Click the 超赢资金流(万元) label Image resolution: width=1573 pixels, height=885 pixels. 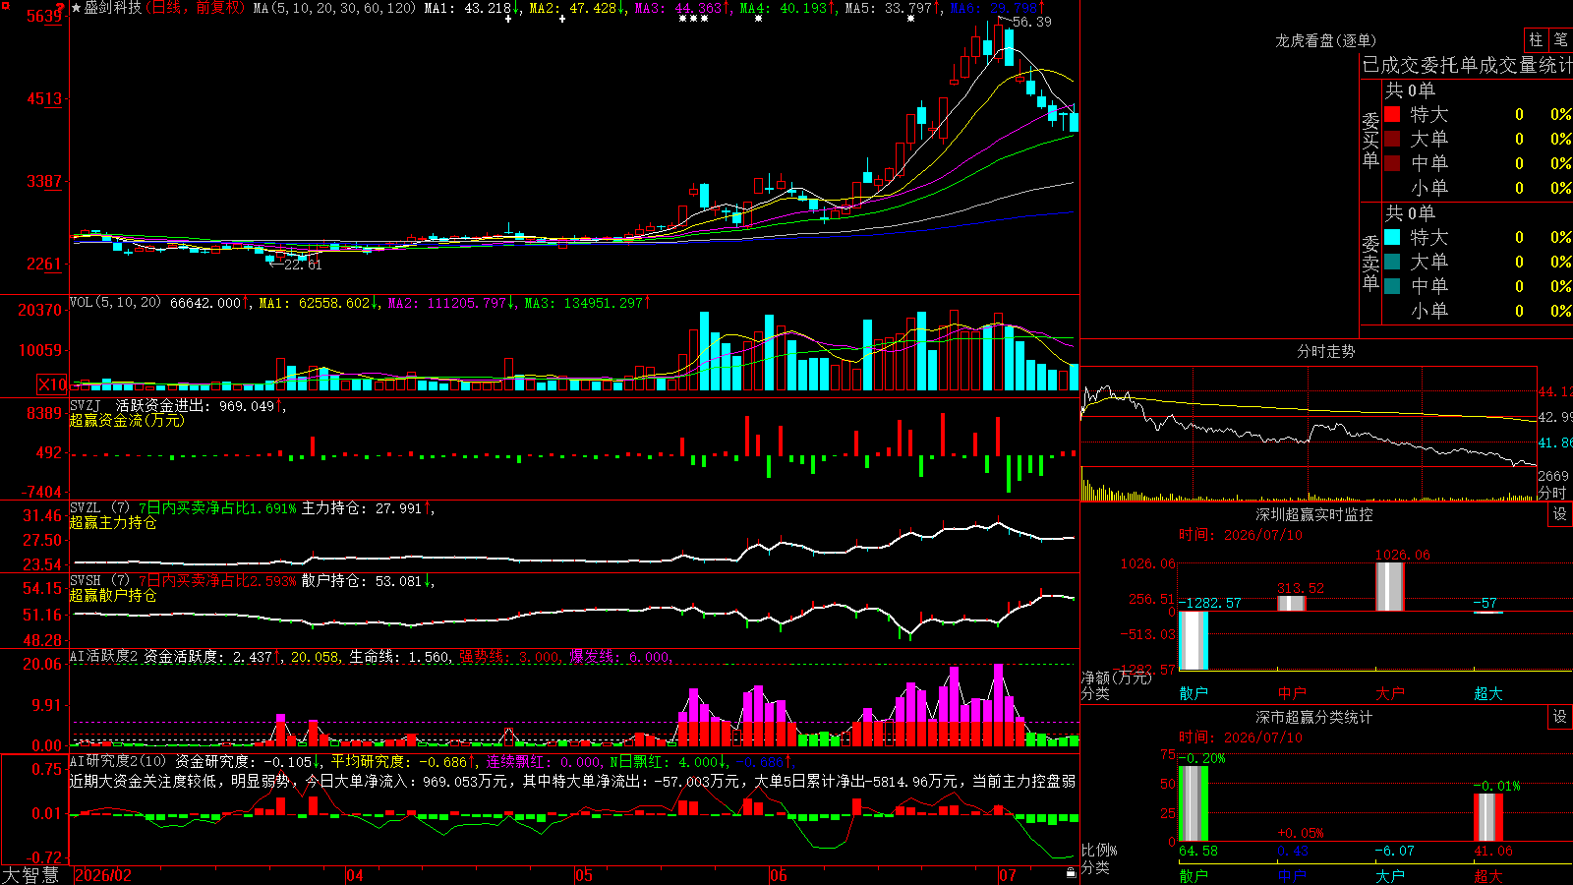pos(127,420)
